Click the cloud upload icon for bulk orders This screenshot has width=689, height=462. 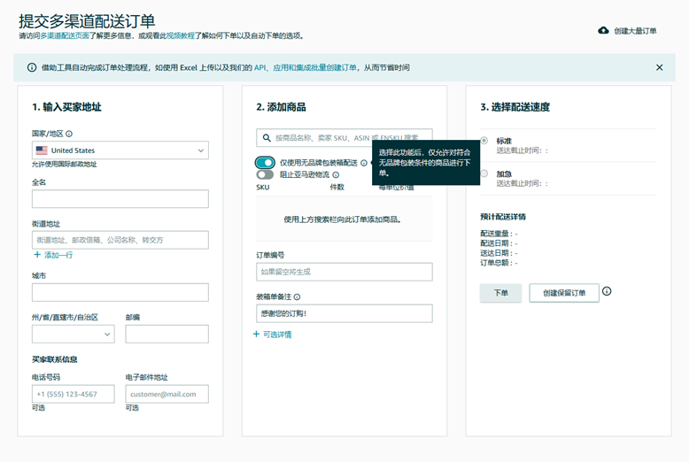tap(603, 30)
